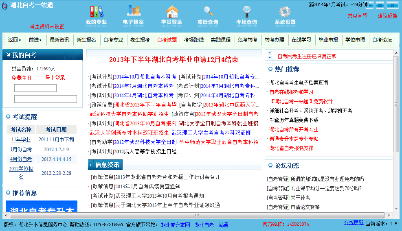Click the 热门推荐 section circle icon

click(x=270, y=69)
